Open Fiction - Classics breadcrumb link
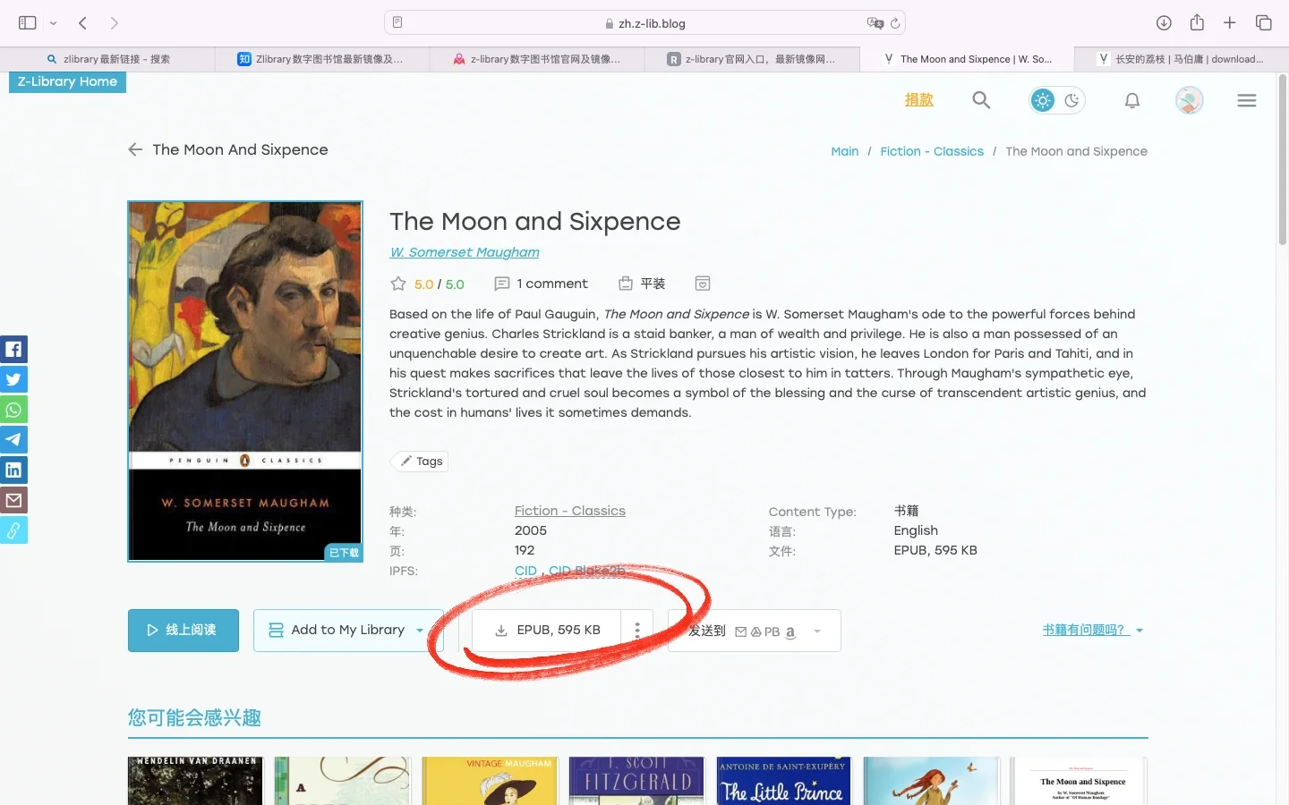This screenshot has height=805, width=1289. pos(932,151)
